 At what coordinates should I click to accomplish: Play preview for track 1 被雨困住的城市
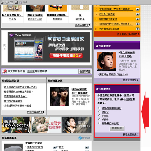tap(55, 147)
